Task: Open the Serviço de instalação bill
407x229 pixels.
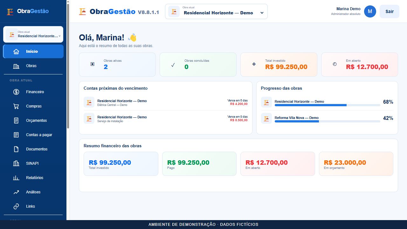Action: [x=166, y=118]
